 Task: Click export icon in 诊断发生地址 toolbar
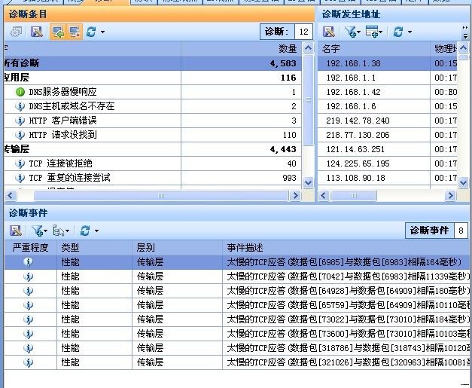pos(328,32)
